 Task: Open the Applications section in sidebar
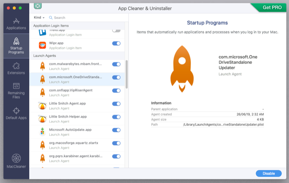click(x=16, y=24)
